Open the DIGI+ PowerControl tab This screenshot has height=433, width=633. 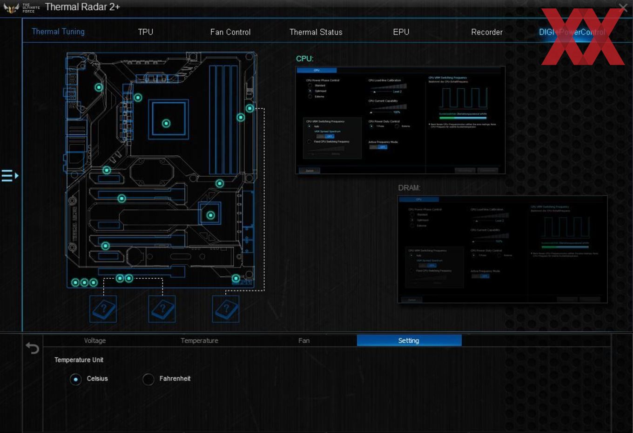click(572, 32)
